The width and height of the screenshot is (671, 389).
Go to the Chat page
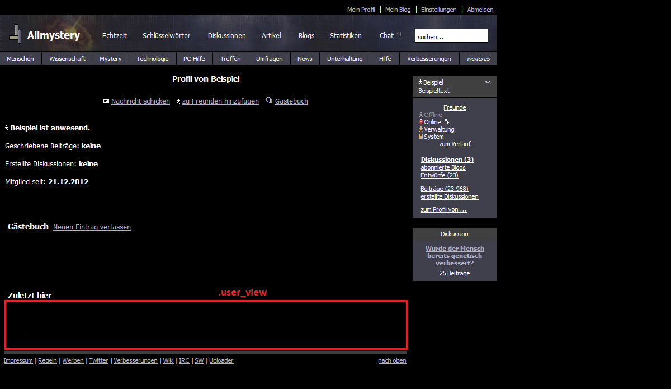tap(386, 36)
